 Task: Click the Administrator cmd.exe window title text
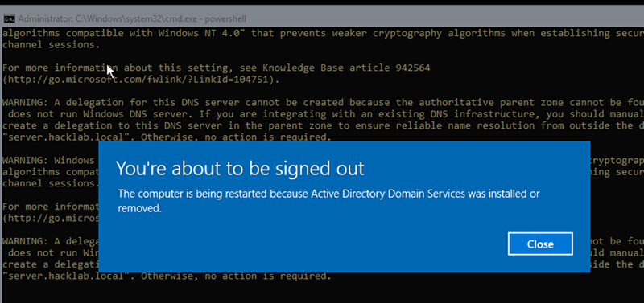[132, 18]
